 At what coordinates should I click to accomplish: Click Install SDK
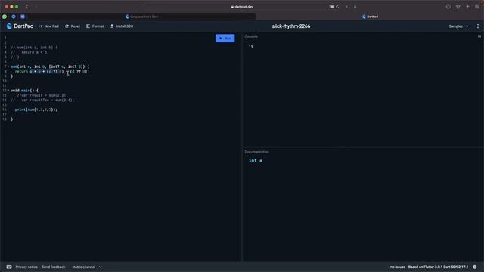pos(122,26)
